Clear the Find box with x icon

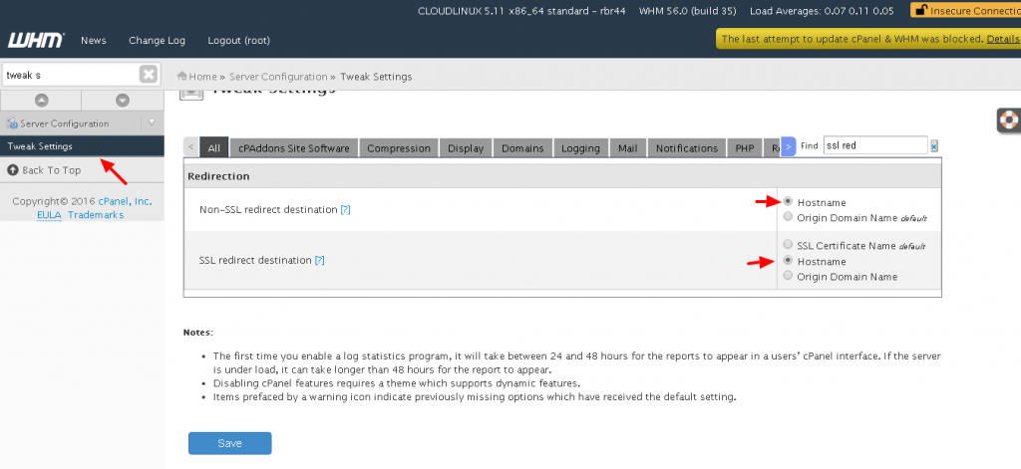click(x=933, y=146)
